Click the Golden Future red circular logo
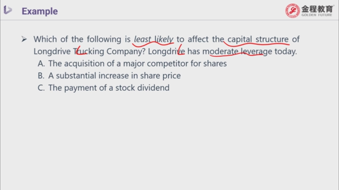Screen dimensions: 339x190 (293, 11)
